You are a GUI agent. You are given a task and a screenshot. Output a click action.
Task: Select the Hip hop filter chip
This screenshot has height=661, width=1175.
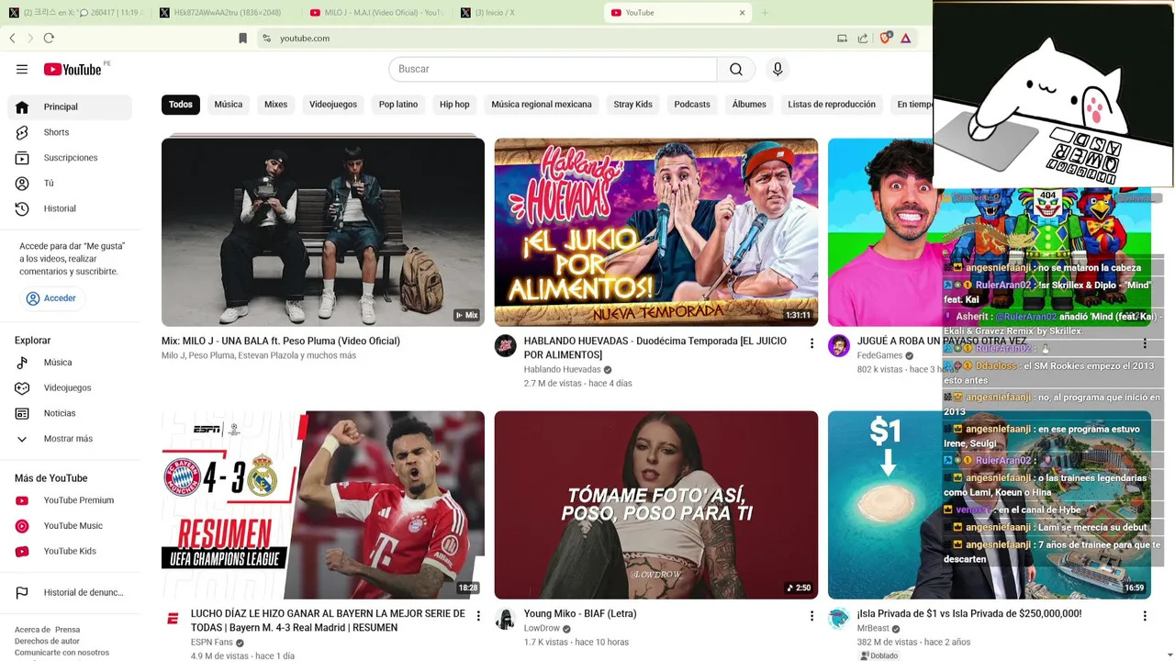click(x=454, y=105)
